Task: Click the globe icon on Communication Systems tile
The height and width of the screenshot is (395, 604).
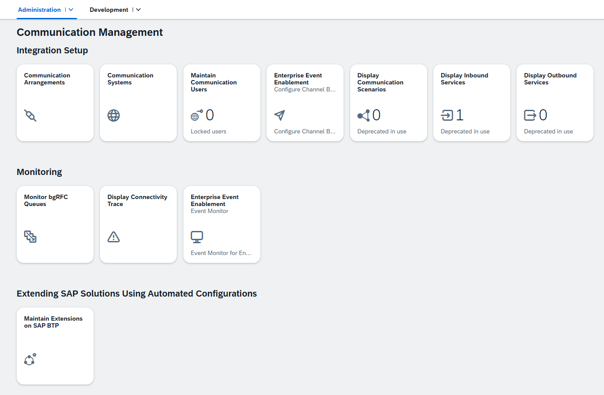Action: (x=113, y=115)
